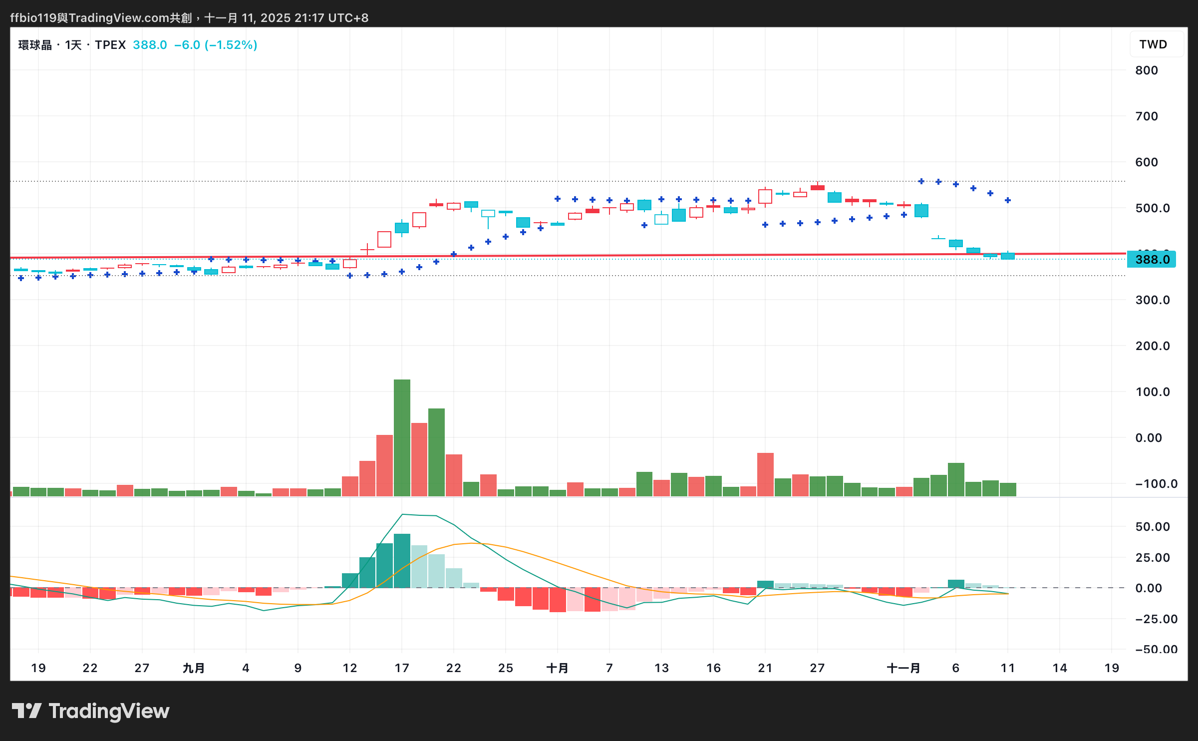Click the TPEX exchange label

click(110, 45)
